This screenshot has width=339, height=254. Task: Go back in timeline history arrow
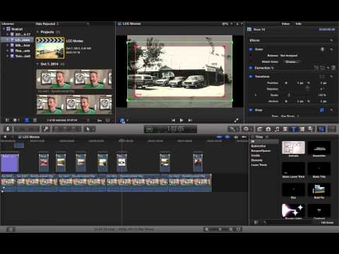(x=5, y=137)
